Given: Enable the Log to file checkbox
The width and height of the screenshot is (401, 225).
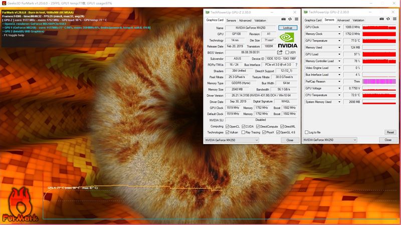Looking at the screenshot, I should (306, 132).
